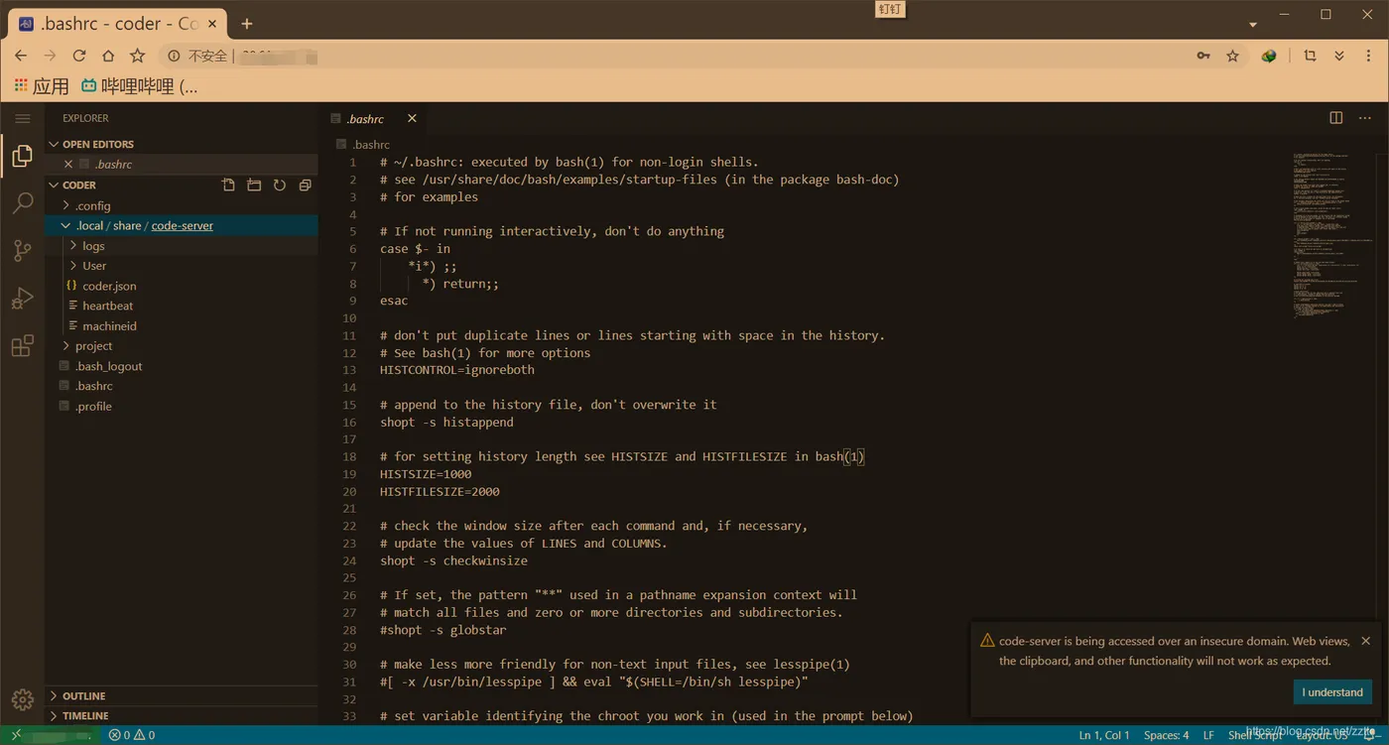
Task: Click the remote indicator in status bar
Action: point(50,735)
